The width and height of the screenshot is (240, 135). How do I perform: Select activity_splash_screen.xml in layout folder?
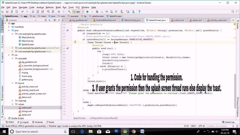[x=34, y=94]
